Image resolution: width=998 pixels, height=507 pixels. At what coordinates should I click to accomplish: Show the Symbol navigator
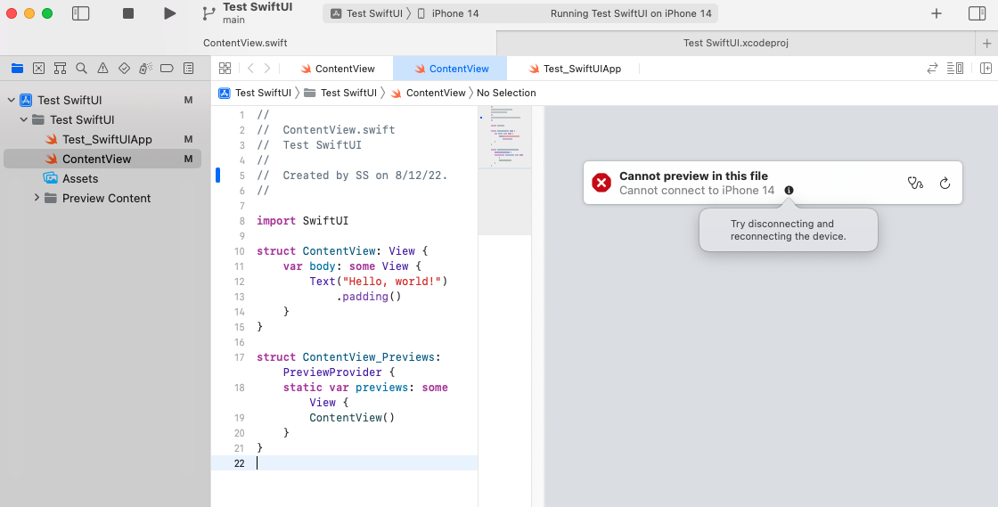pyautogui.click(x=60, y=68)
